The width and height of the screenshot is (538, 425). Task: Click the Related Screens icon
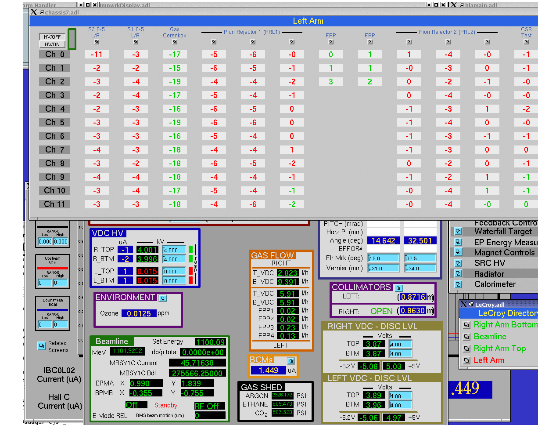click(x=42, y=346)
